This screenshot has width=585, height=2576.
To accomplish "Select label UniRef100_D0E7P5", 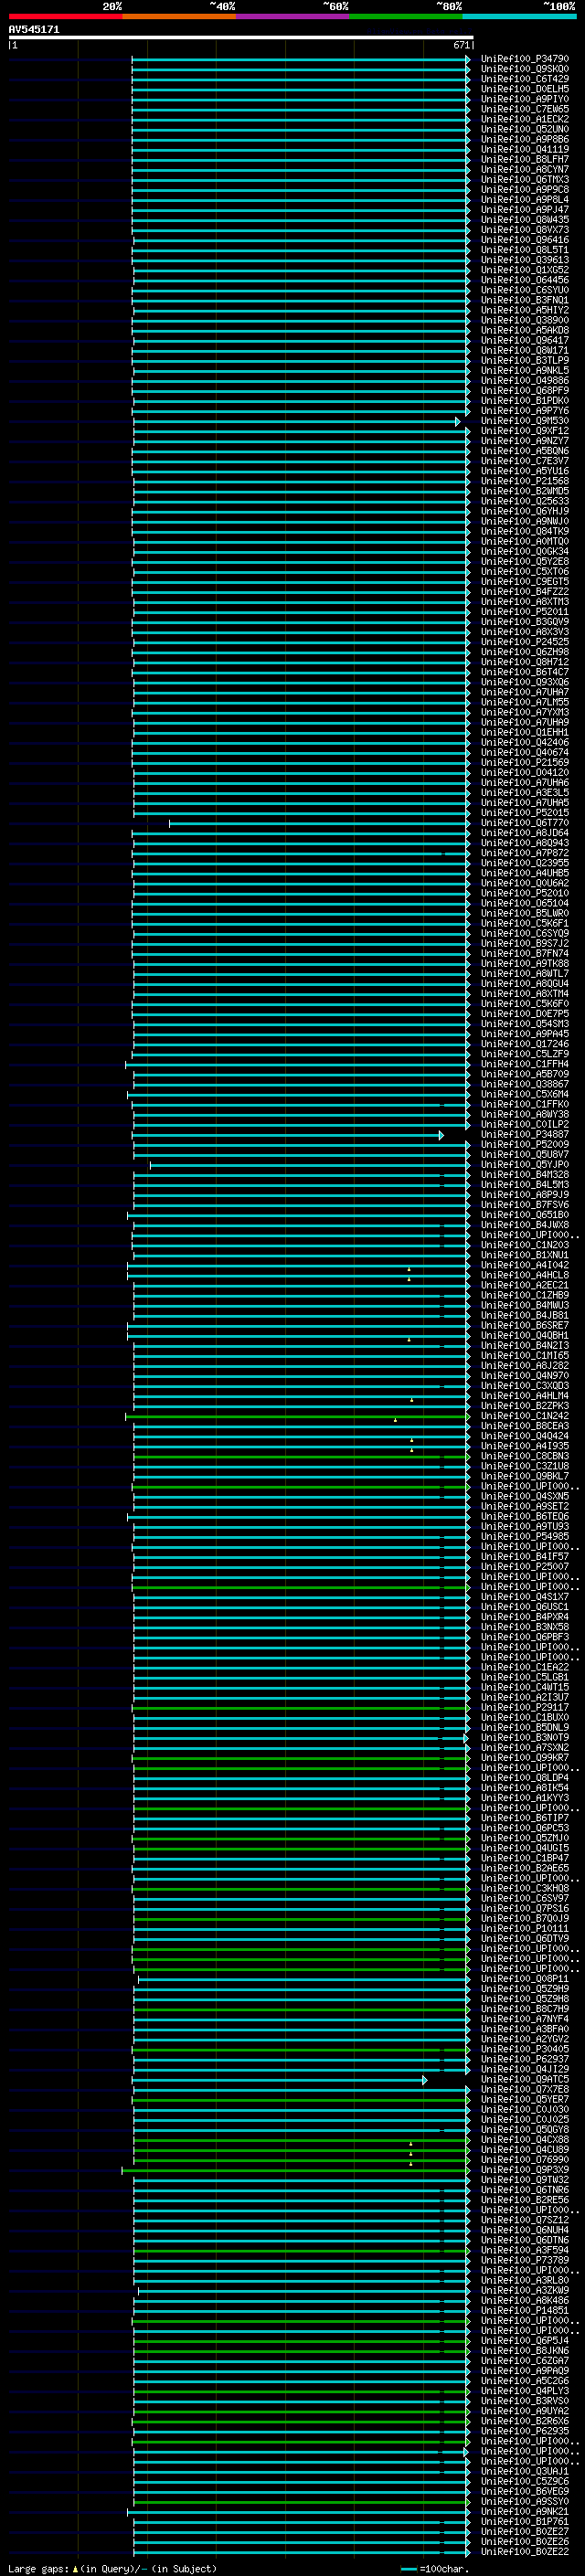I will [x=524, y=1013].
